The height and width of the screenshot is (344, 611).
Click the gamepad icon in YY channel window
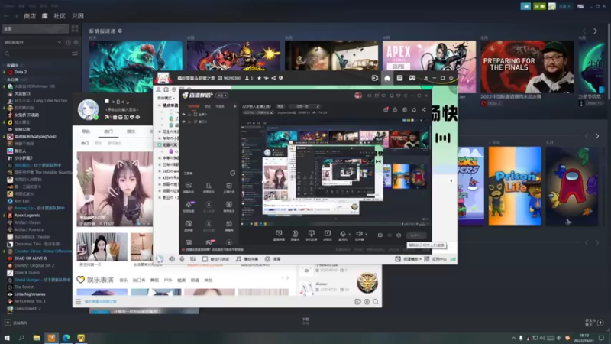(412, 78)
